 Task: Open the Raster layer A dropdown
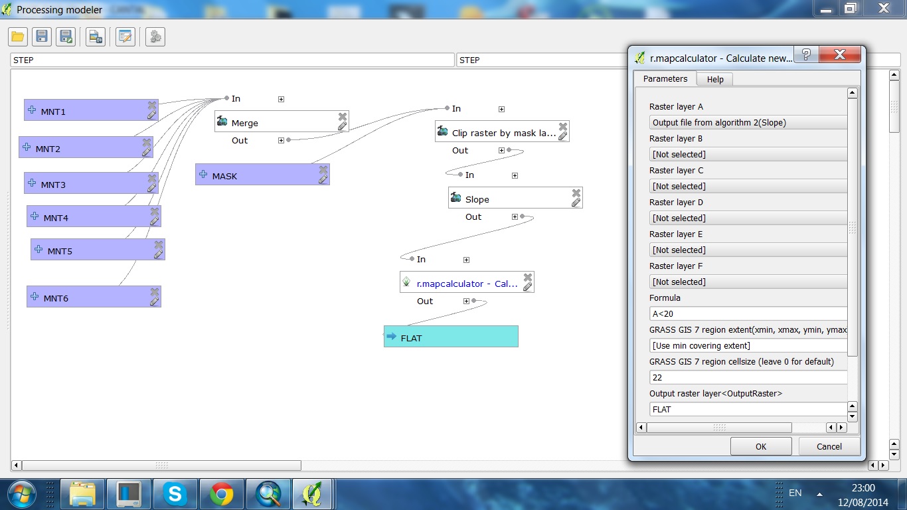[x=748, y=122]
